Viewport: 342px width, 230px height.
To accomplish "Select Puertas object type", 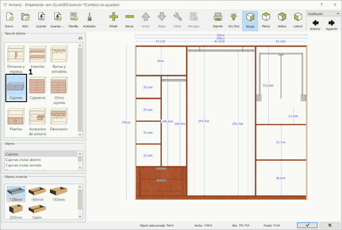I will 16,120.
